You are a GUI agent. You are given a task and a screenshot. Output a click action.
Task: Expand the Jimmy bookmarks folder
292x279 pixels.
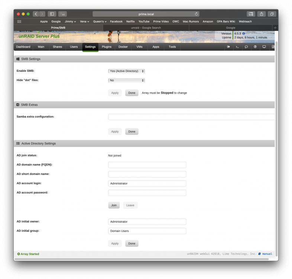click(x=70, y=22)
